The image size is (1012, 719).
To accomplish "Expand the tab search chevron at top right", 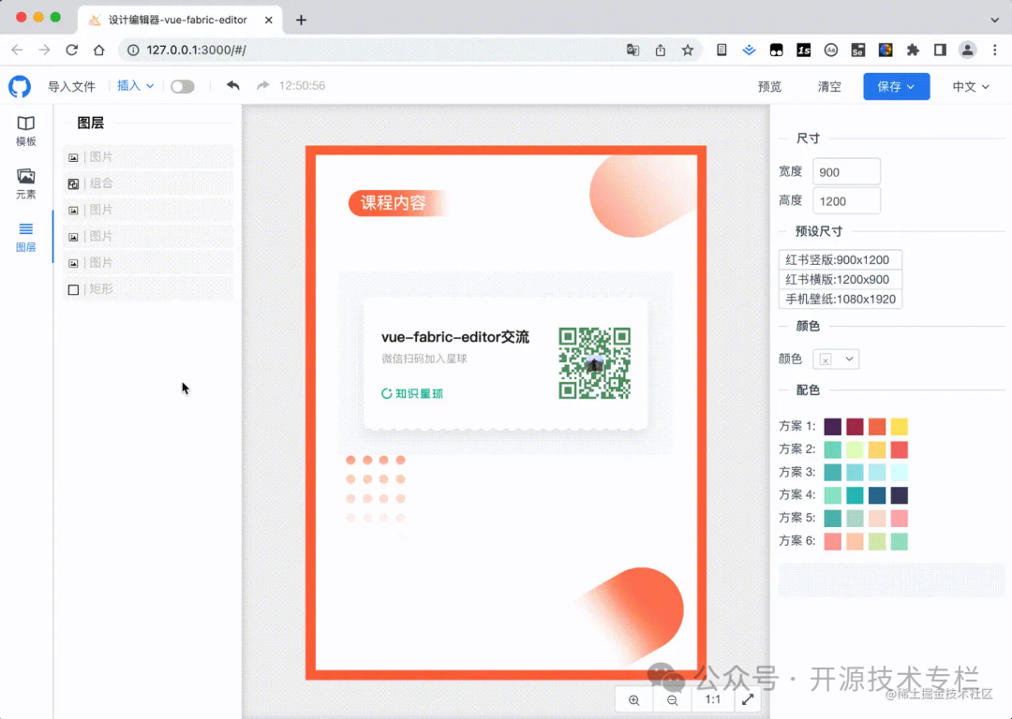I will pyautogui.click(x=994, y=20).
